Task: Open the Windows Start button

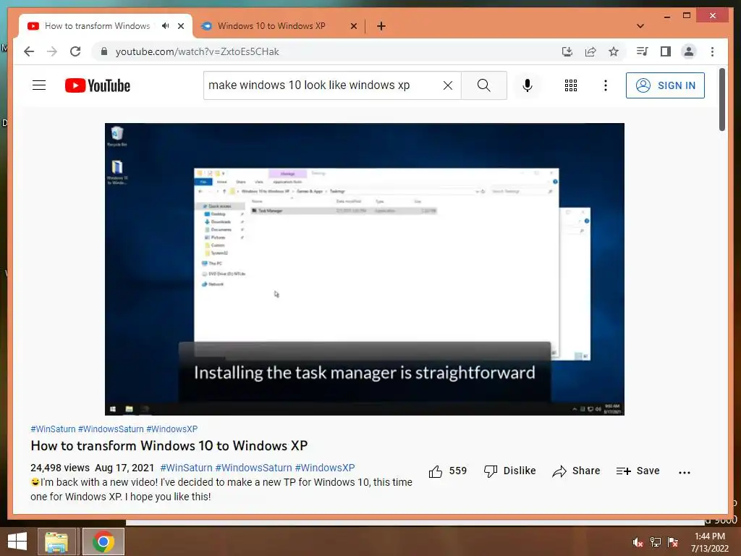Action: pos(17,542)
